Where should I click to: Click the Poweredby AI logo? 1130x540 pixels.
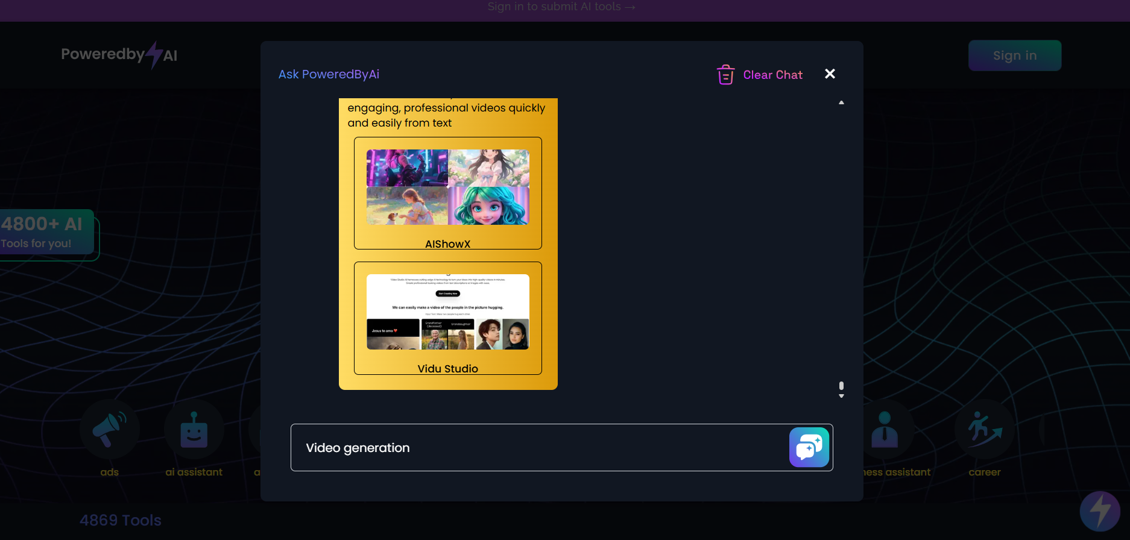pos(119,55)
